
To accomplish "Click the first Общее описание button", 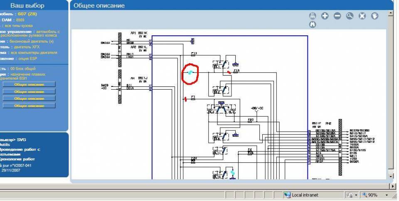I will [29, 84].
